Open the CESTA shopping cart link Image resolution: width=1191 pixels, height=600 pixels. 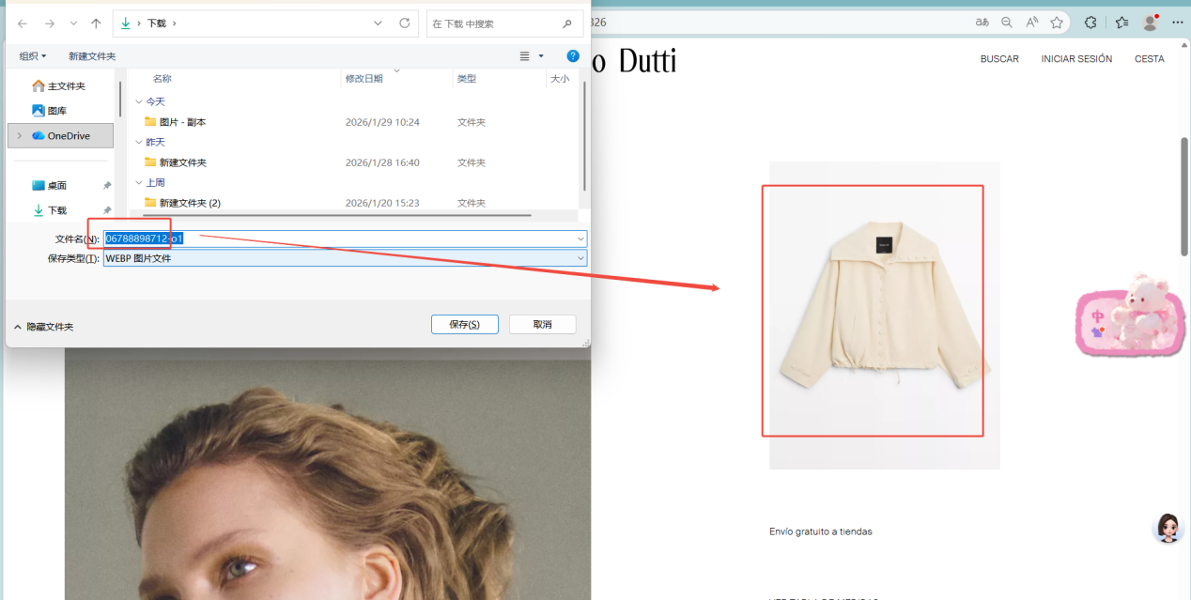1149,58
